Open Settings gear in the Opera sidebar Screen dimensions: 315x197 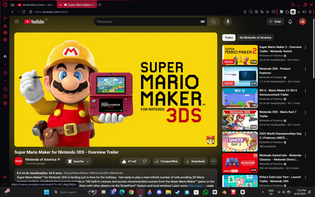pos(5,103)
